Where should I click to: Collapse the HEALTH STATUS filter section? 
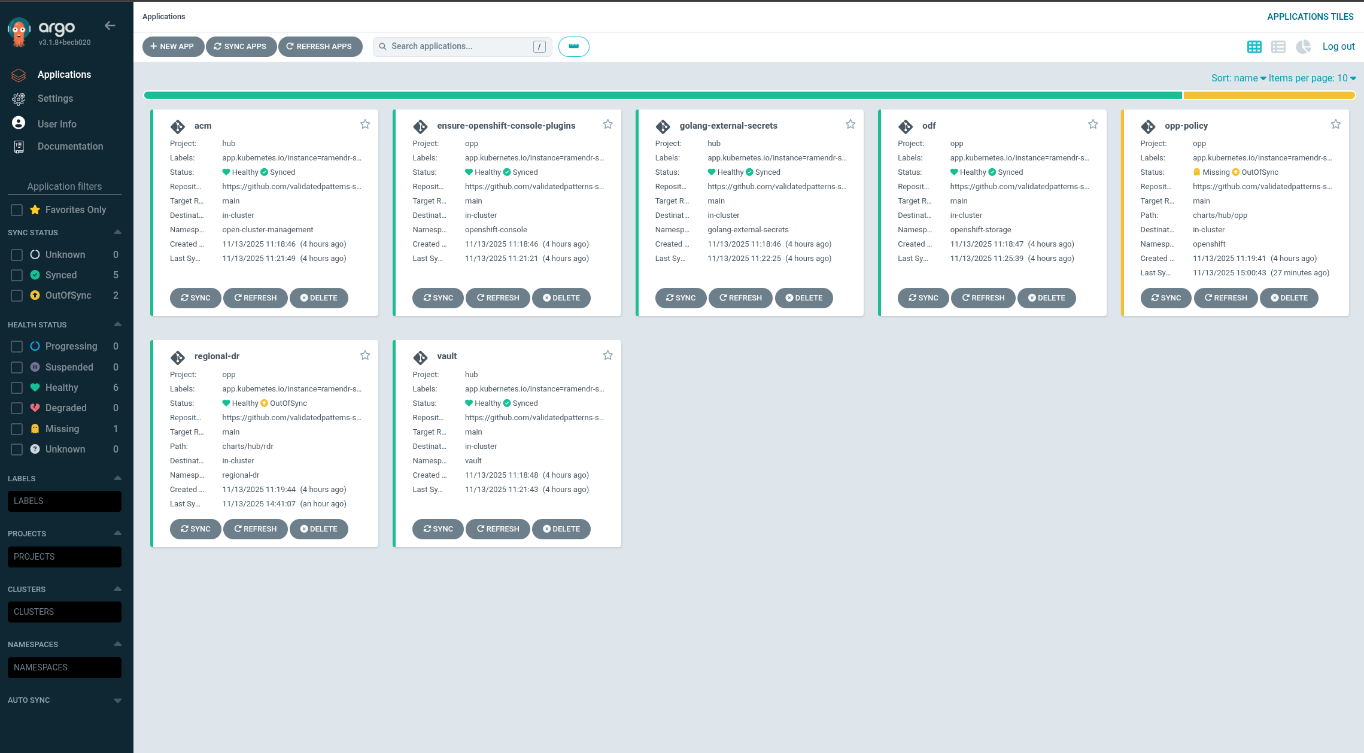(117, 324)
